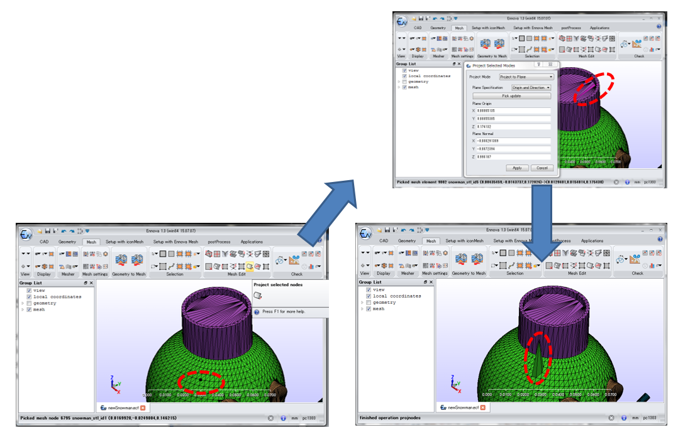Toggle the mesh checkbox in bottom-right window
678x435 pixels.
point(369,309)
